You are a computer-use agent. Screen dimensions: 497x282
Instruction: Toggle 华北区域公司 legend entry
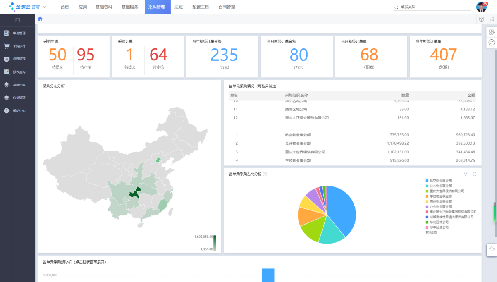click(439, 222)
